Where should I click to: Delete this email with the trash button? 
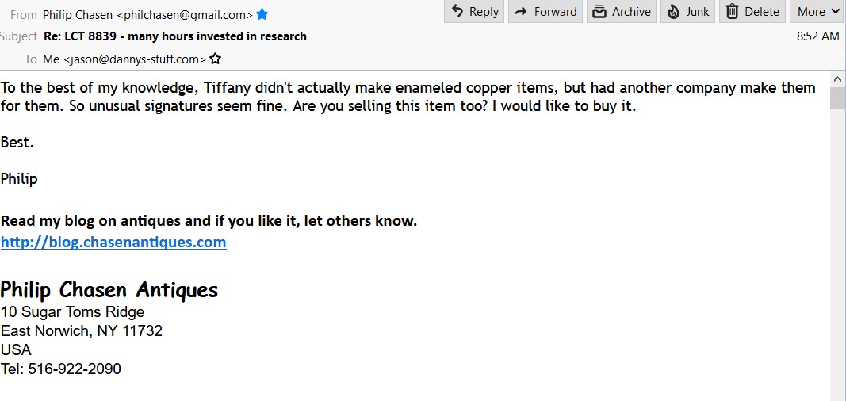[752, 11]
